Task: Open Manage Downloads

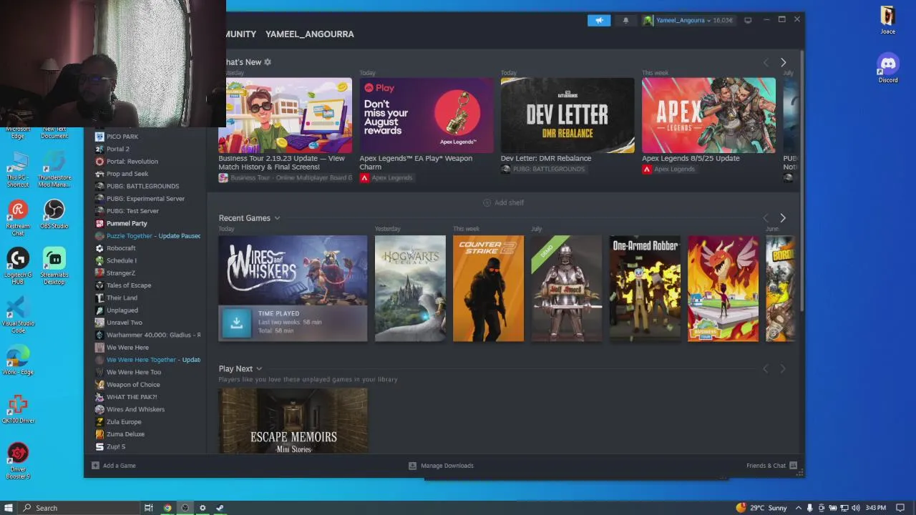Action: 441,466
